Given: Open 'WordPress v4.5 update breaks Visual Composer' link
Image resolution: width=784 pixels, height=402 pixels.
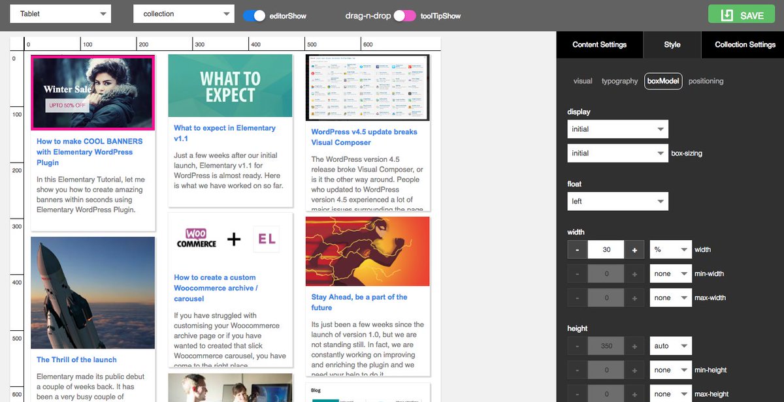Looking at the screenshot, I should [364, 137].
